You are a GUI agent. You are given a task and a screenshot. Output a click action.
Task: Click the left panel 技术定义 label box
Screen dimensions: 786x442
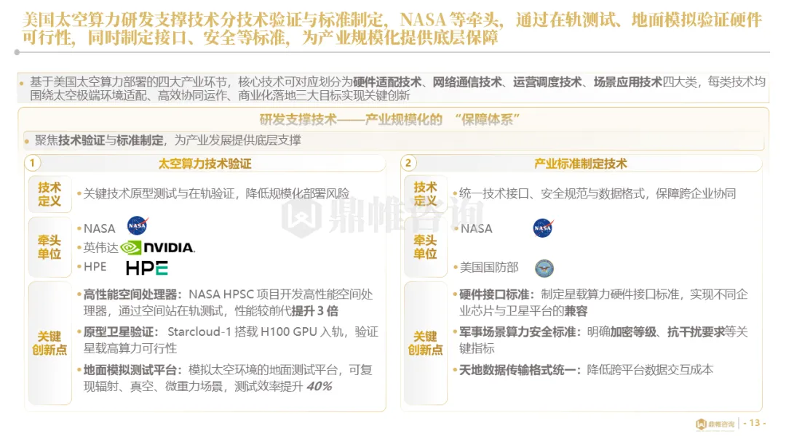click(49, 194)
